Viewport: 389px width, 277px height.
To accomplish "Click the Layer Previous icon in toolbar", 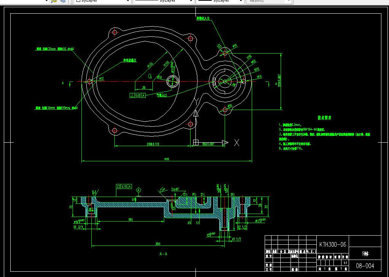I will pos(54,1).
